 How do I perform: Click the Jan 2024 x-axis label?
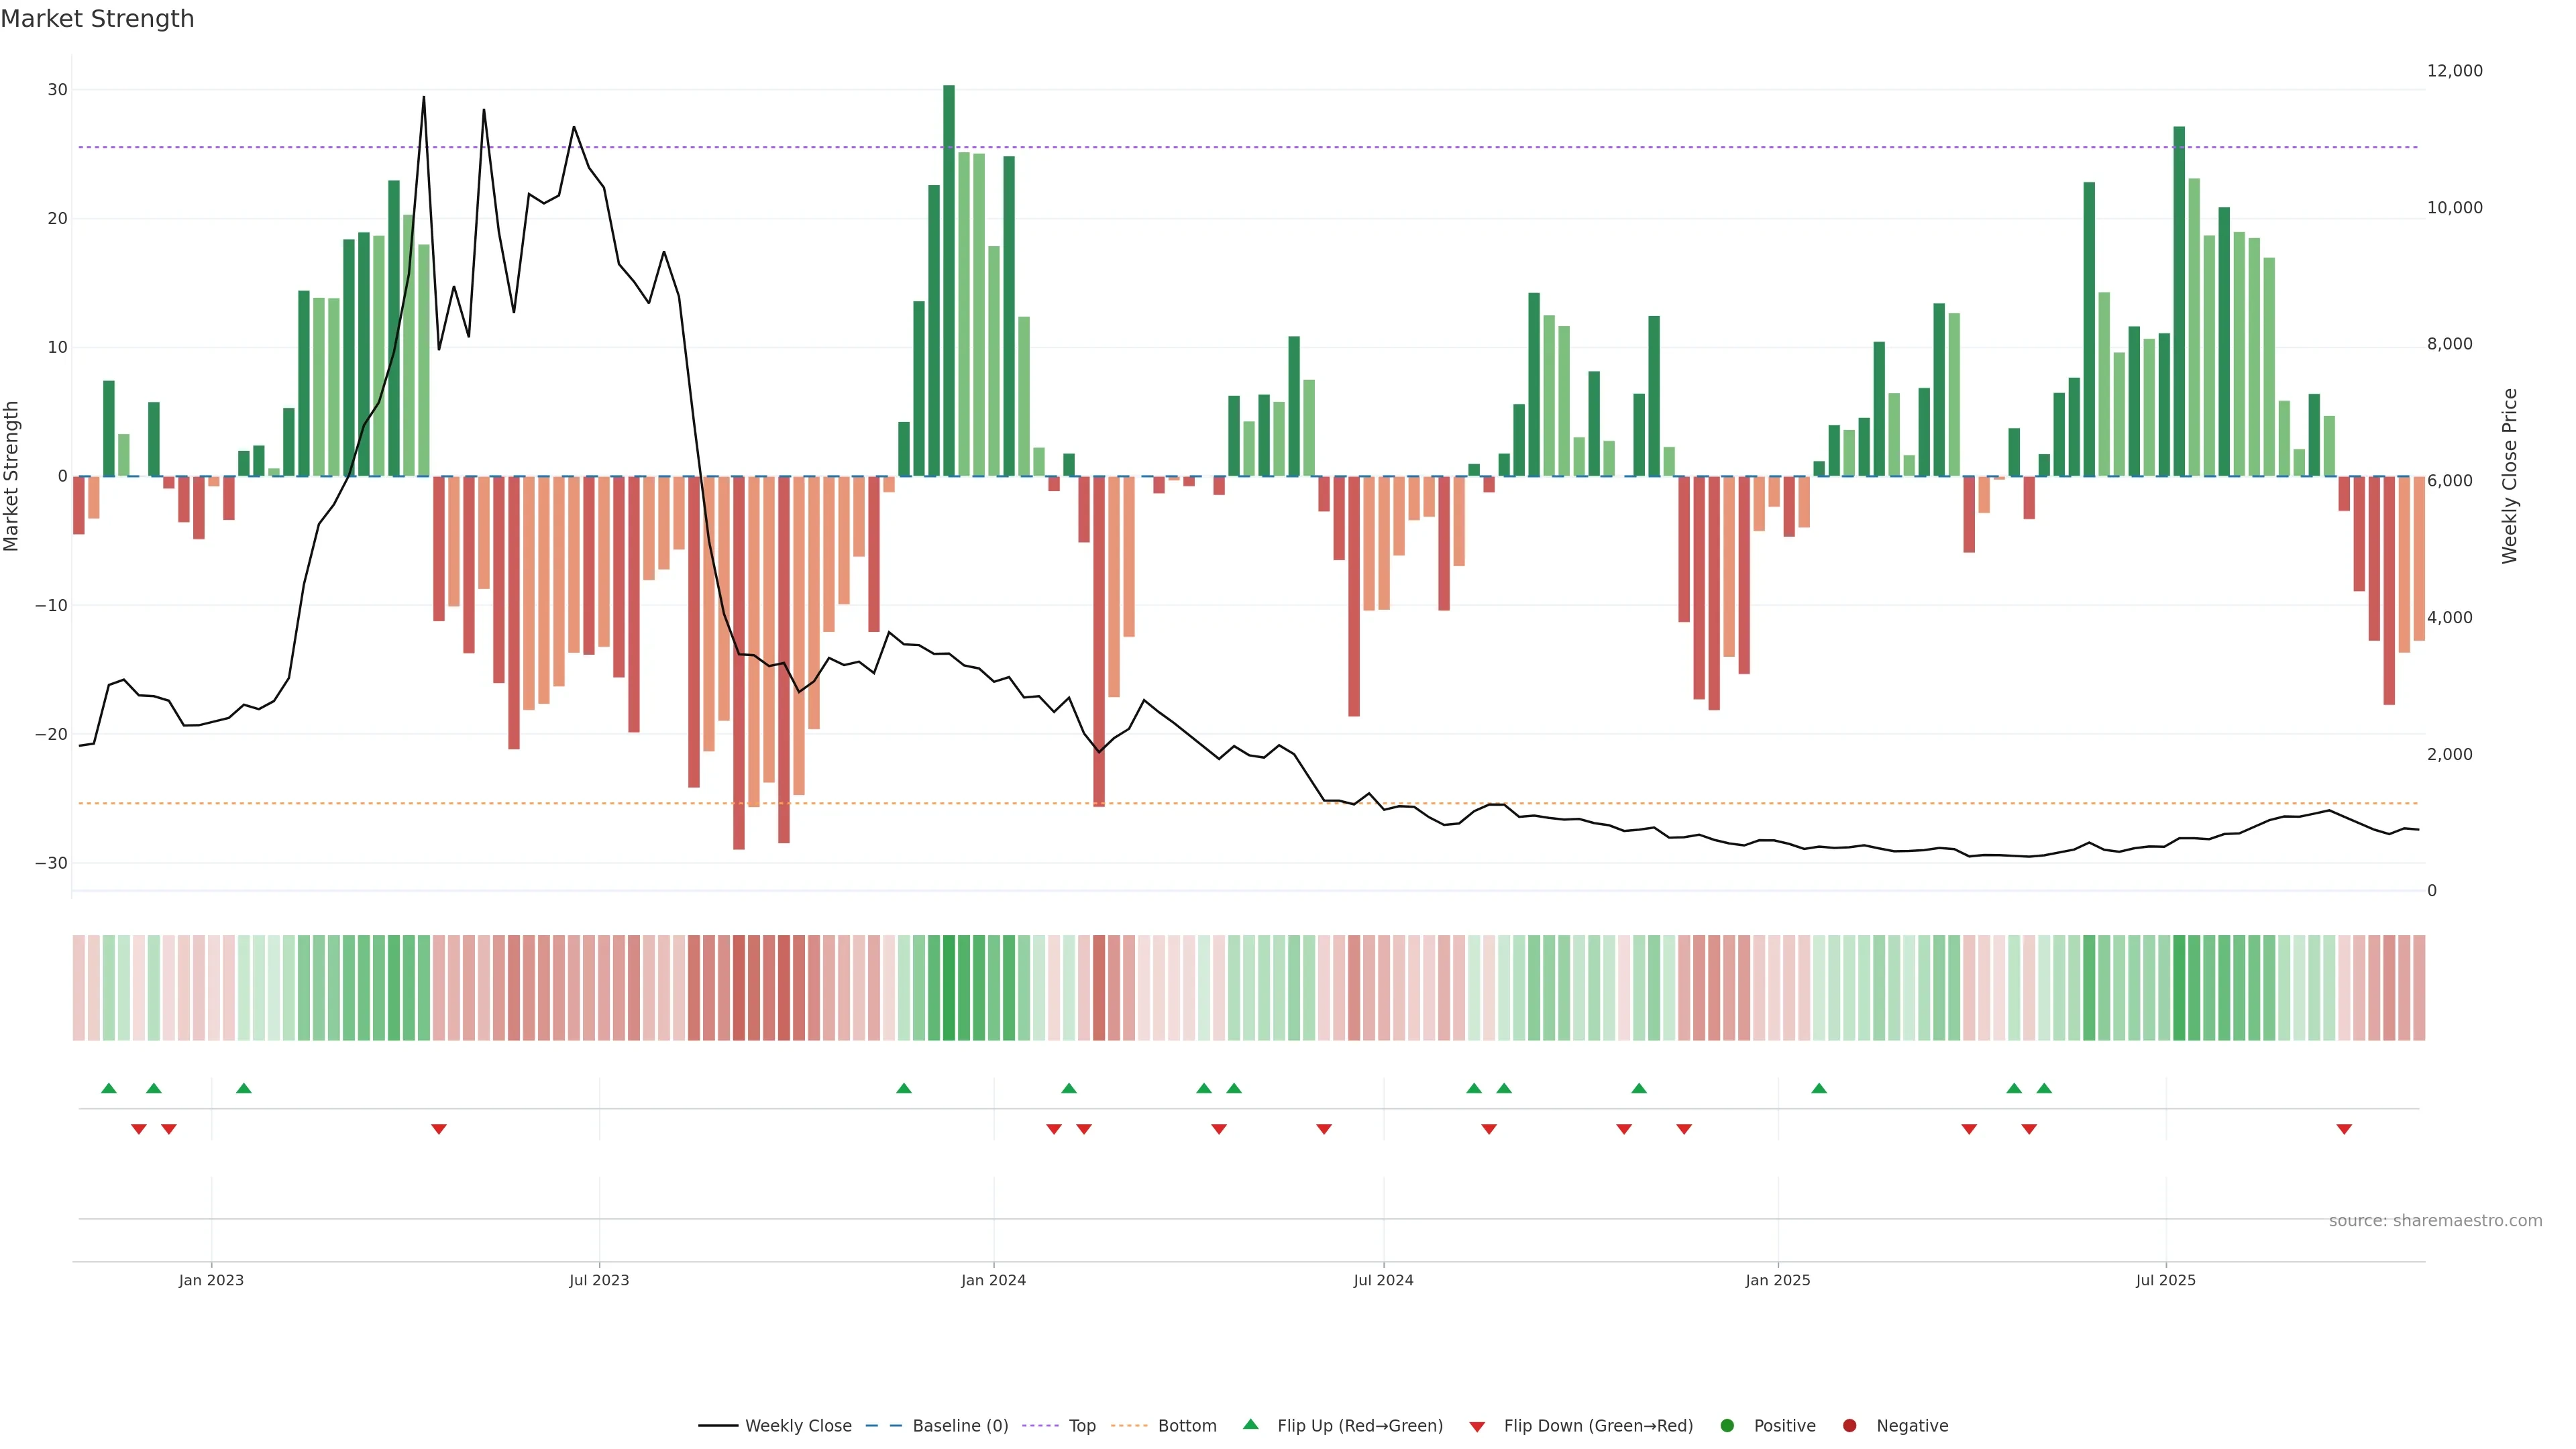click(x=993, y=1280)
